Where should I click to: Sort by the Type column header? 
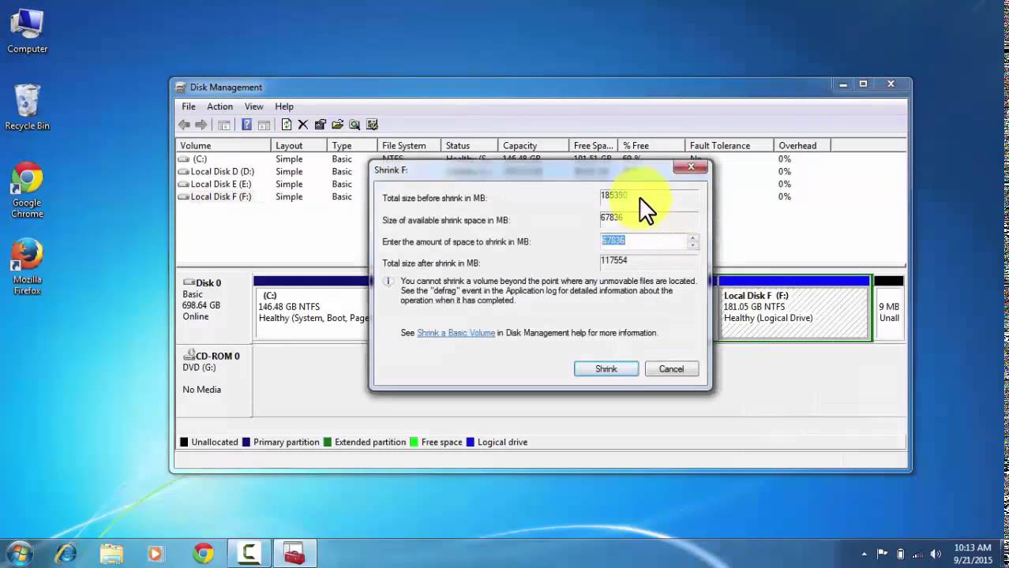coord(351,146)
